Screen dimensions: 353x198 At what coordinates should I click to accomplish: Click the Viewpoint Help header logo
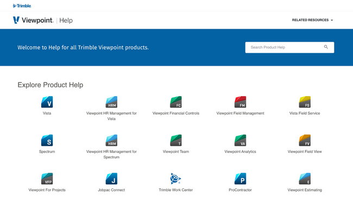click(43, 20)
